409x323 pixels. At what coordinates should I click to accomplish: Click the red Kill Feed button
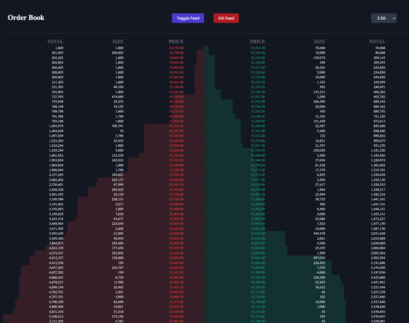226,19
